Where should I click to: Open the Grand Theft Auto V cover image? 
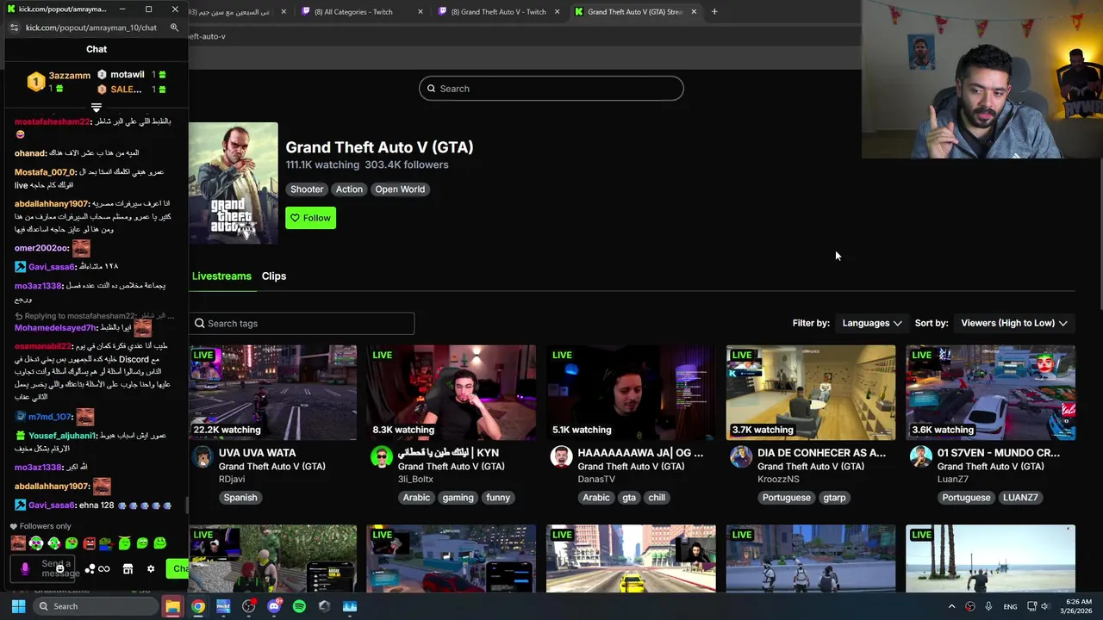pos(234,183)
